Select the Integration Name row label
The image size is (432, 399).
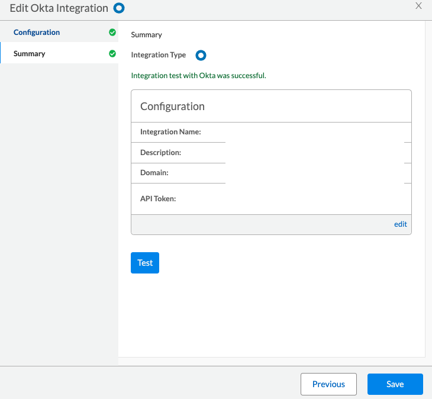point(170,132)
